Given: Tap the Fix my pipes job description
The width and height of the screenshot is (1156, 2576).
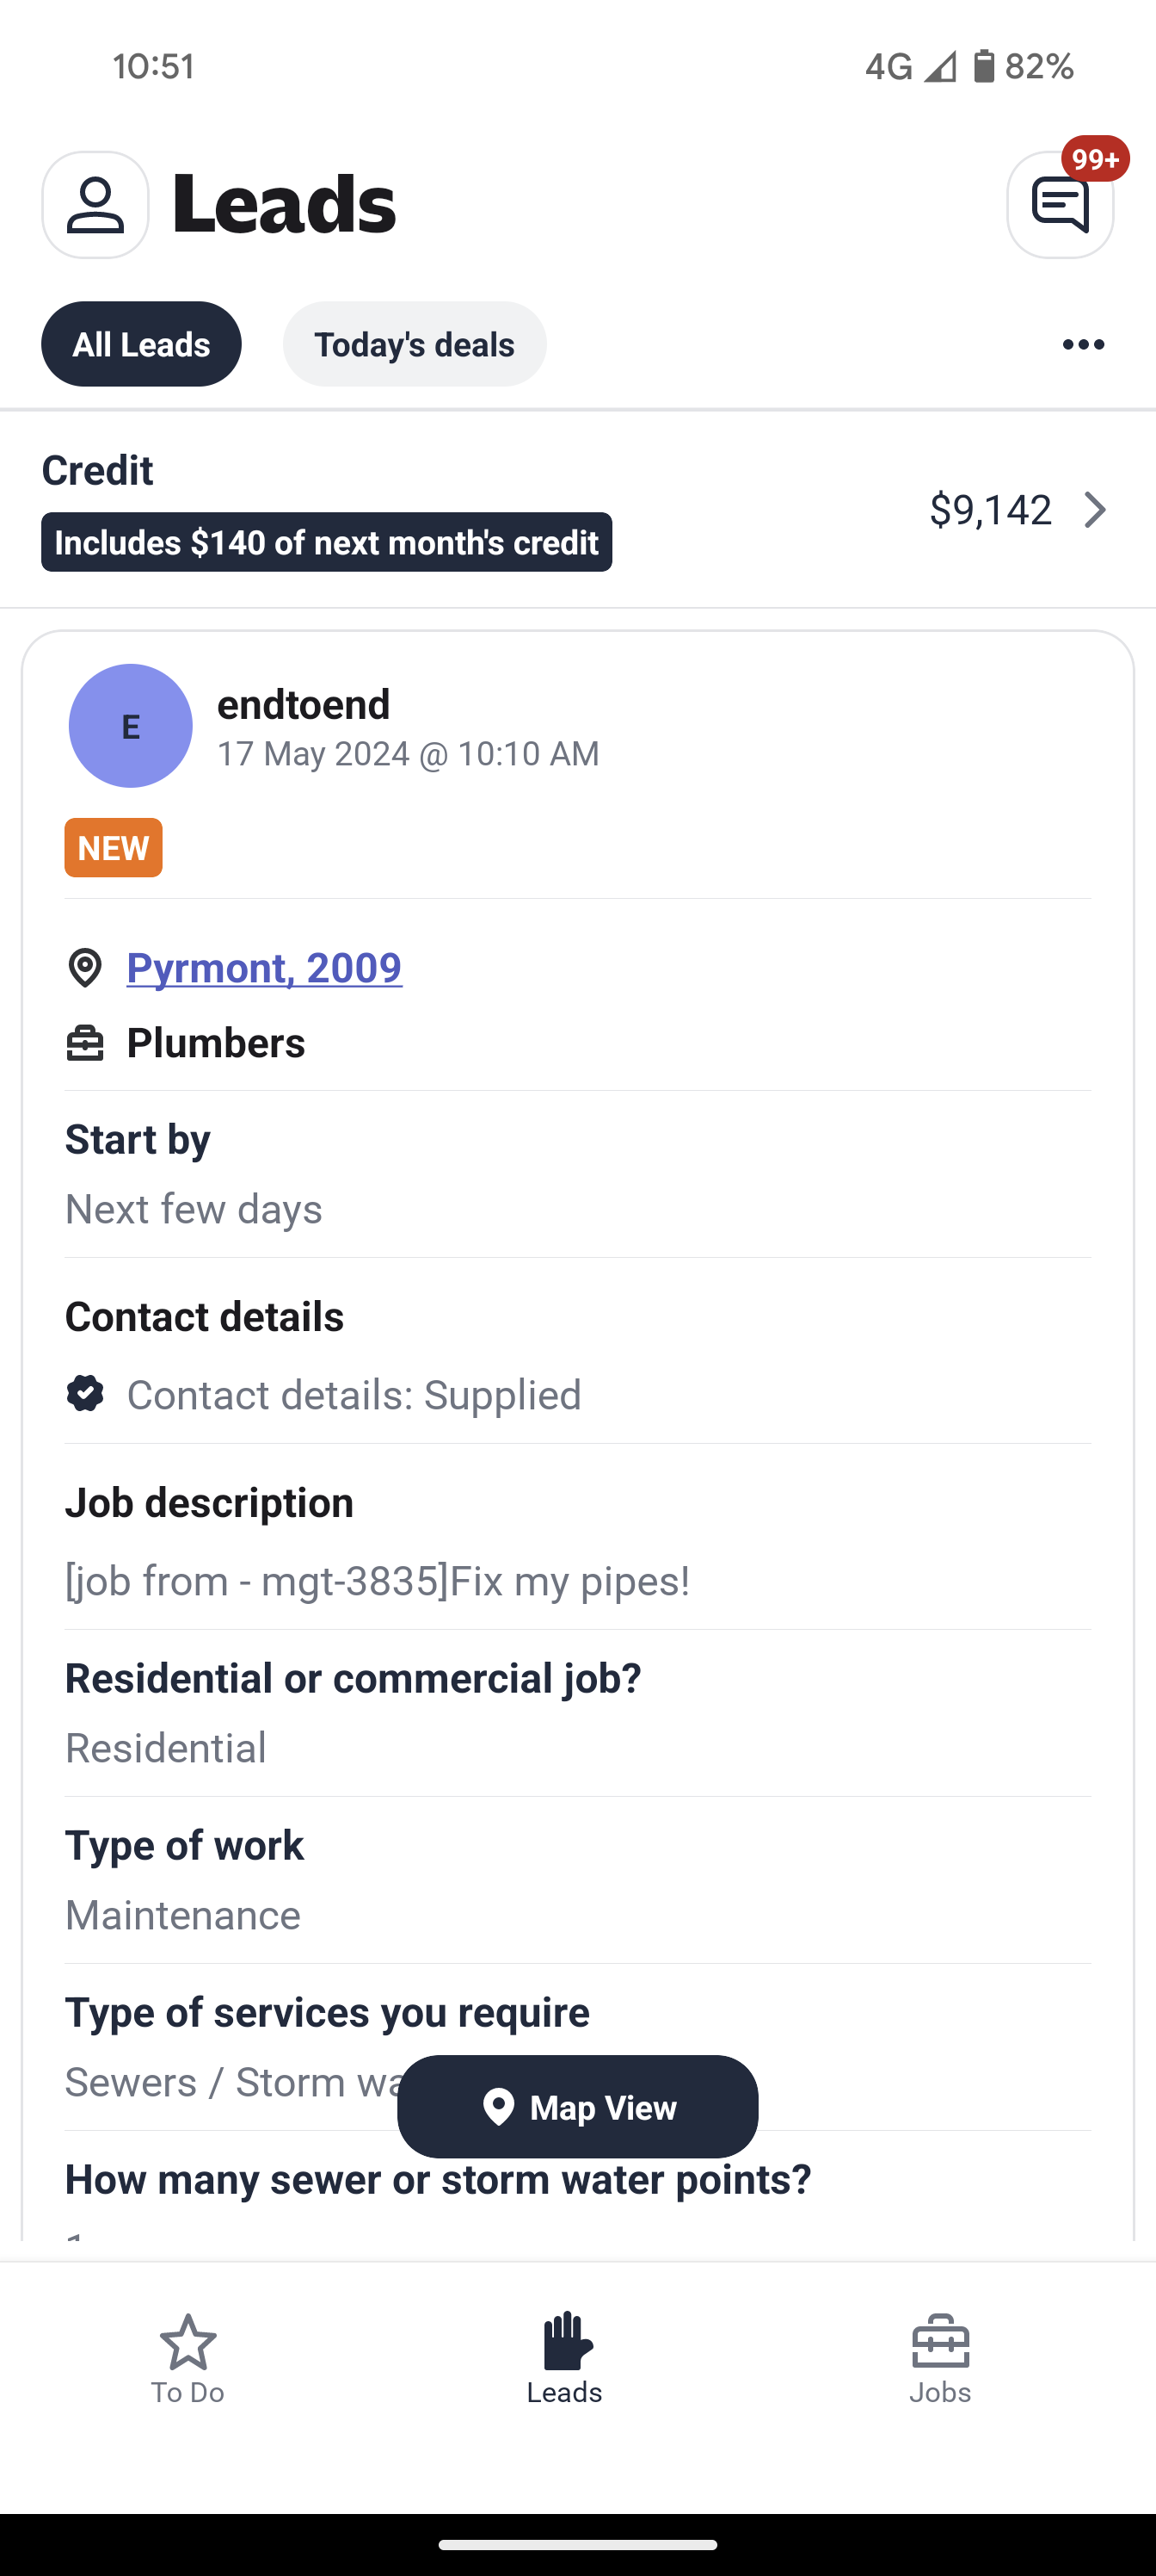Looking at the screenshot, I should click(378, 1581).
